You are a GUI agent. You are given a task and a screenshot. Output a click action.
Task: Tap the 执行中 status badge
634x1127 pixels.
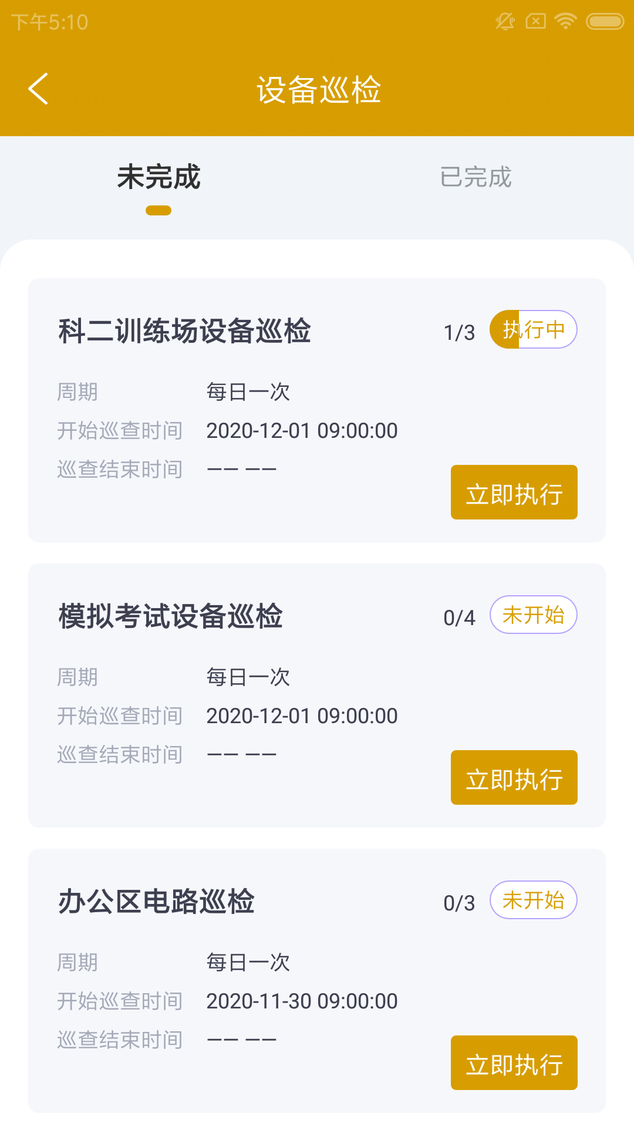(533, 329)
